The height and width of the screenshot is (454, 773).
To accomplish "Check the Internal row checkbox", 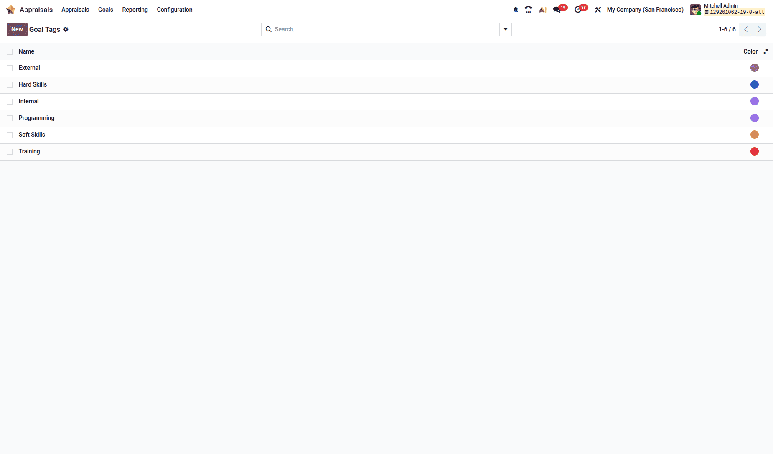I will (x=10, y=101).
